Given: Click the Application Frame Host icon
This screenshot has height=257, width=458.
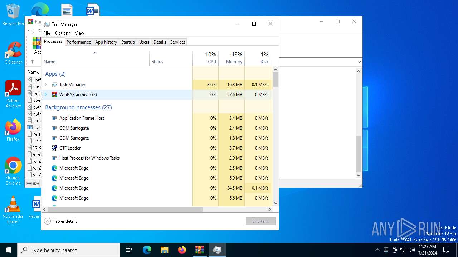Looking at the screenshot, I should (x=54, y=118).
